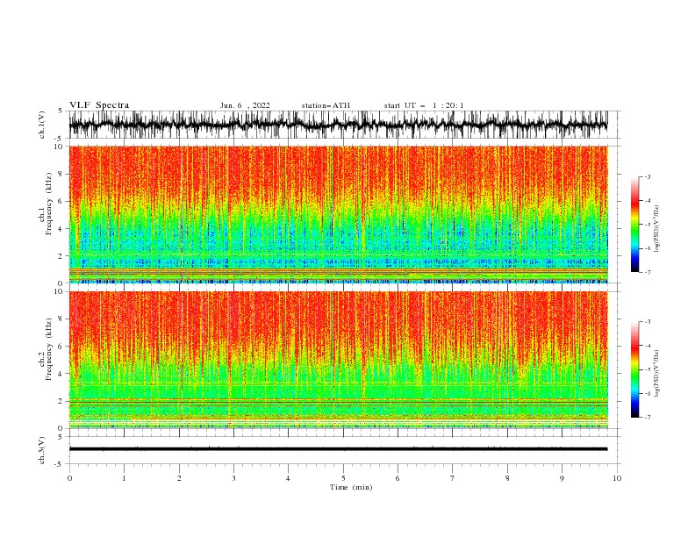Click the '-7' label on the lower color bar
695x537 pixels.
[647, 417]
